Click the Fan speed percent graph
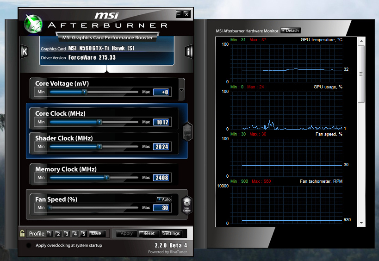 click(x=286, y=157)
